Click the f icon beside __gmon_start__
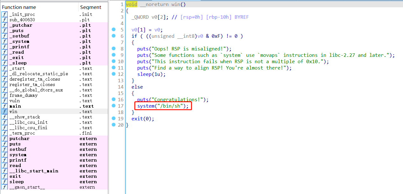403x194 pixels. (x=4, y=187)
